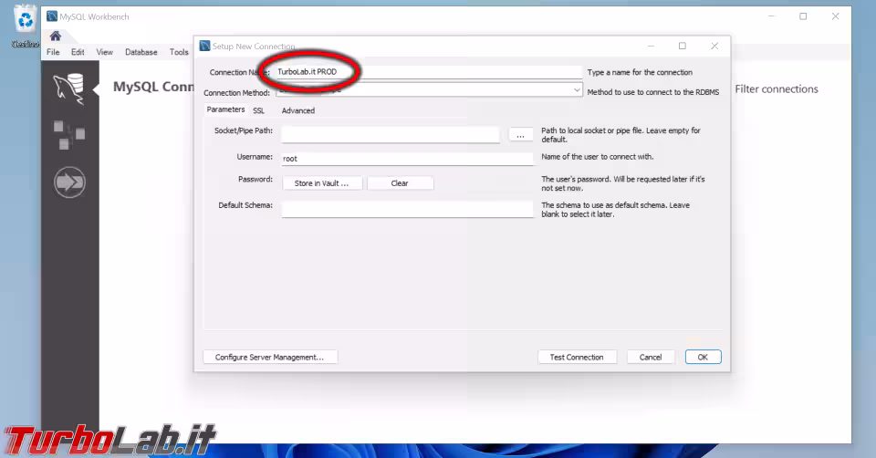
Task: Click 'Method to use to connect' hint
Action: click(x=653, y=92)
